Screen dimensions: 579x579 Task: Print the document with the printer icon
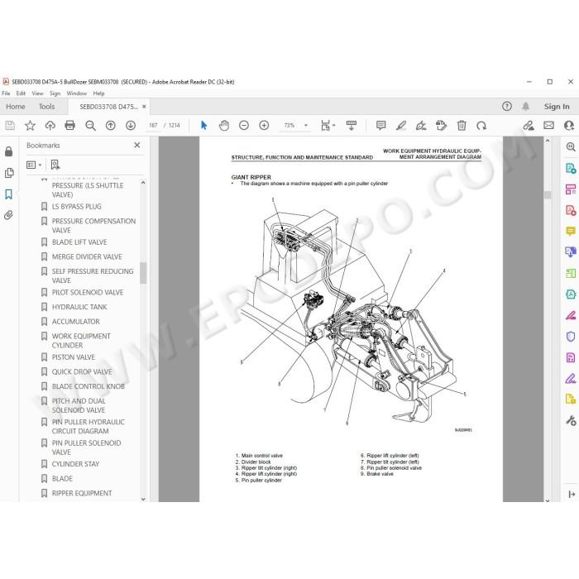click(x=69, y=126)
